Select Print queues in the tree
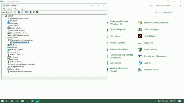Viewport: 184px width, 103px height. 15,57
